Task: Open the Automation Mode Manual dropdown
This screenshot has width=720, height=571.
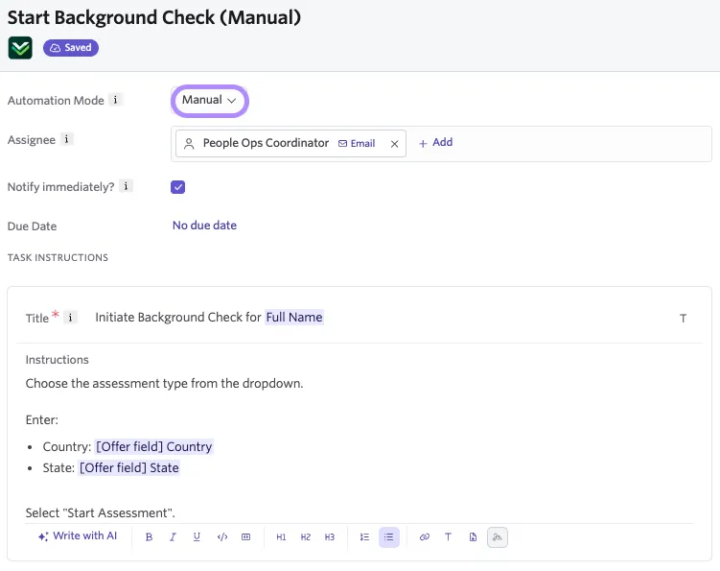Action: click(x=209, y=100)
